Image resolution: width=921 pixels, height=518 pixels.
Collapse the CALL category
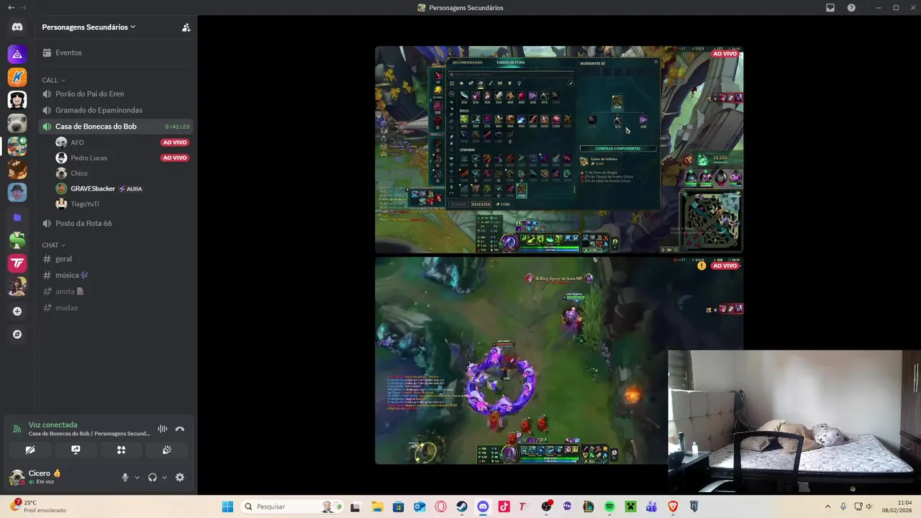point(54,80)
